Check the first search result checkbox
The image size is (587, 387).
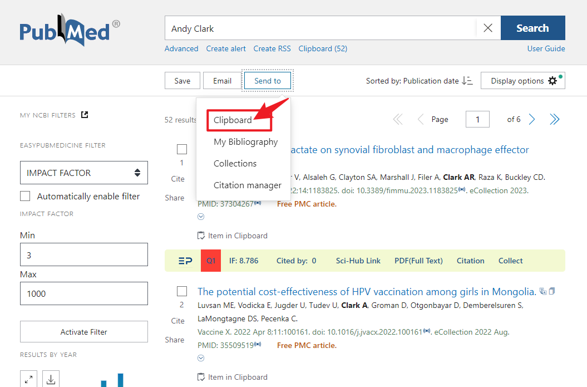click(182, 149)
